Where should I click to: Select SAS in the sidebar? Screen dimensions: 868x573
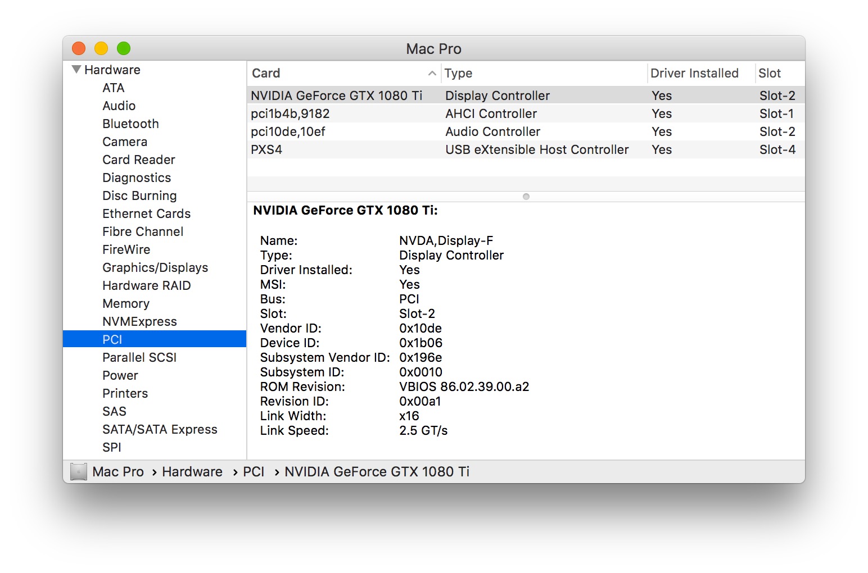click(x=114, y=411)
